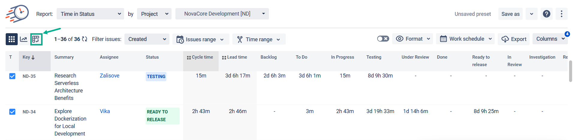Image resolution: width=573 pixels, height=140 pixels.
Task: Click the app's clock logo
Action: (x=17, y=14)
